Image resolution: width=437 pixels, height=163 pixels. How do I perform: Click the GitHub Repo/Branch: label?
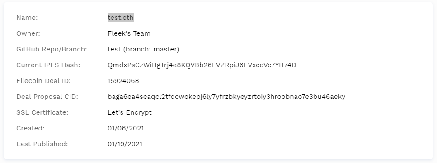52,49
